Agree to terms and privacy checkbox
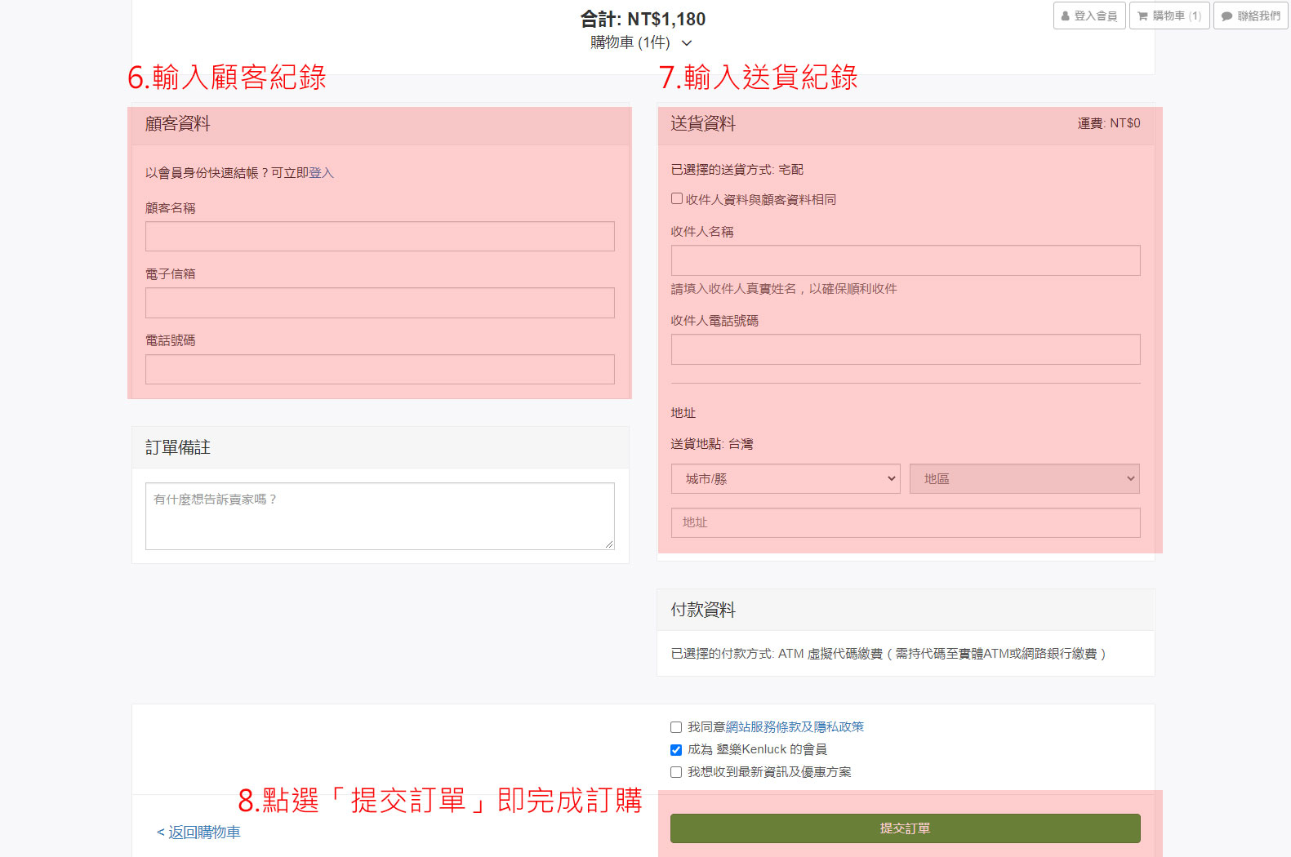 (x=676, y=727)
